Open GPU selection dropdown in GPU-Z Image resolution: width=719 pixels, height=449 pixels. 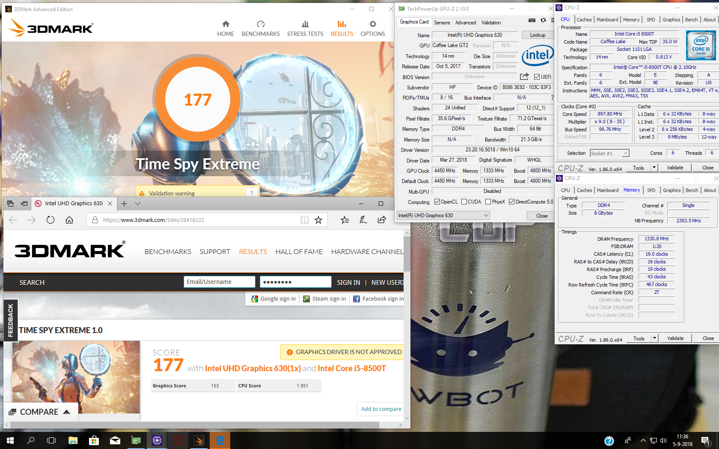pos(443,216)
